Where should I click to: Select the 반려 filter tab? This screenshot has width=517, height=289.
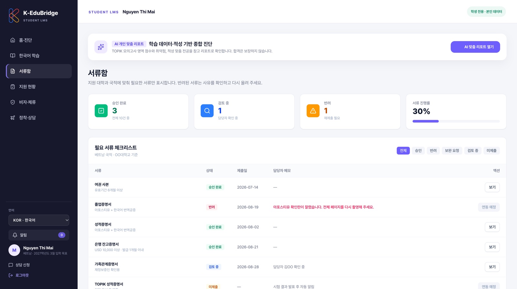[x=433, y=151]
